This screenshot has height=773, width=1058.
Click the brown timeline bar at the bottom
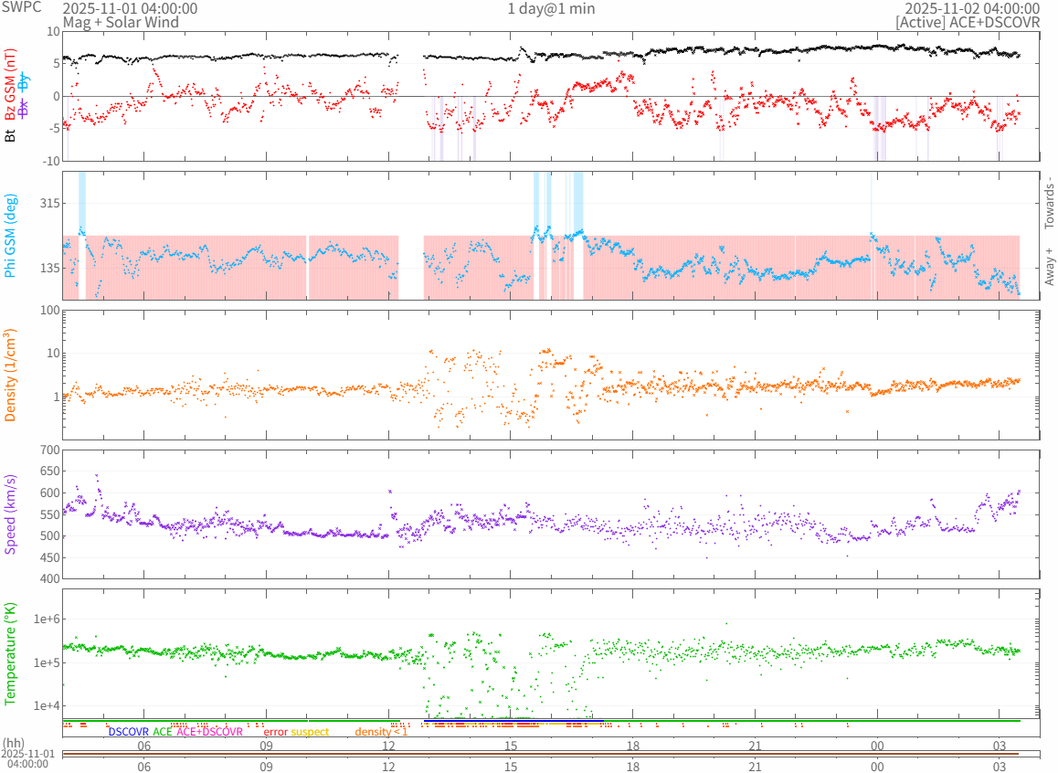(x=551, y=754)
